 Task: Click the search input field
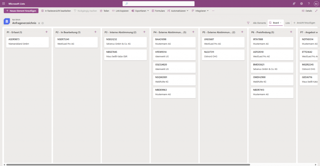pos(158,4)
